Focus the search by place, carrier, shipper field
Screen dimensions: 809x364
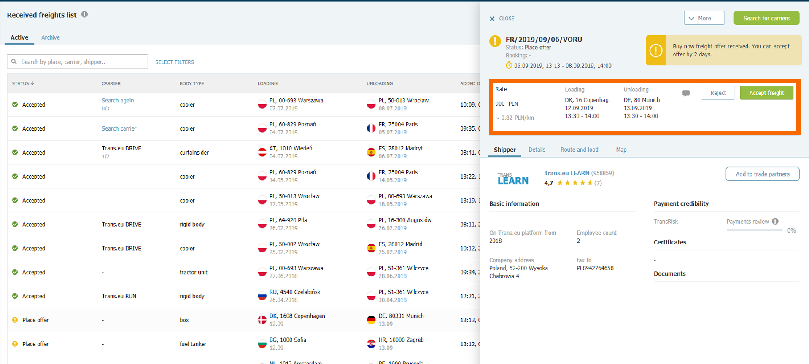(77, 62)
